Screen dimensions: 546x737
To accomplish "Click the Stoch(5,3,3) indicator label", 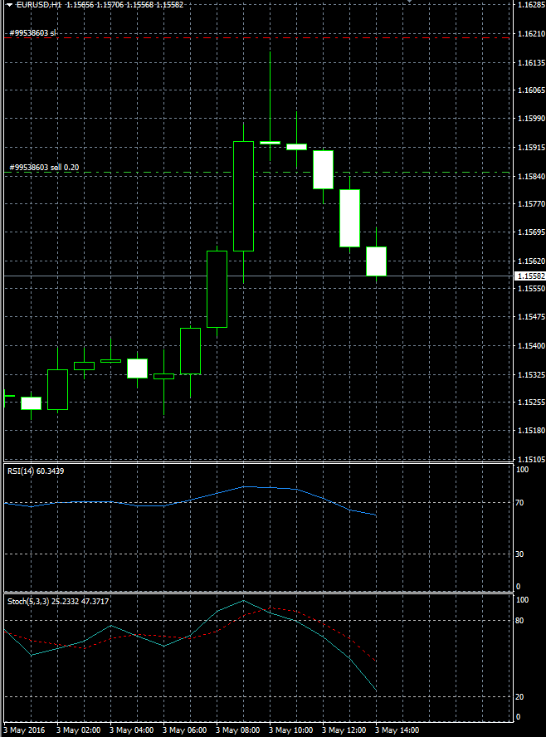I will point(58,601).
